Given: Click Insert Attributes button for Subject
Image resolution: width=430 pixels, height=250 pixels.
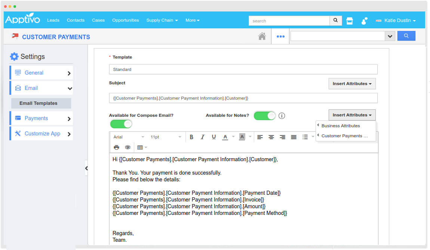Looking at the screenshot, I should pyautogui.click(x=352, y=84).
